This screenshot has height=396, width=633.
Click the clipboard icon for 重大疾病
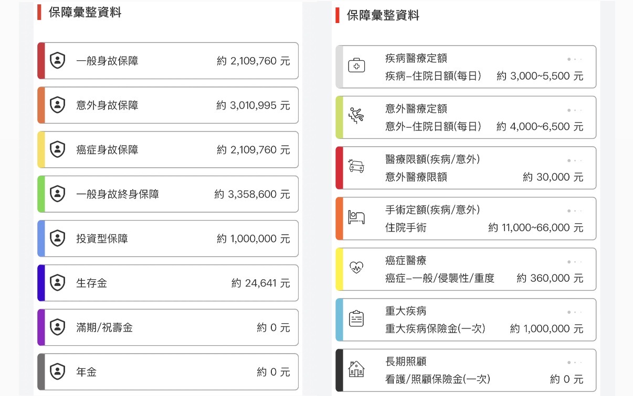coord(356,319)
